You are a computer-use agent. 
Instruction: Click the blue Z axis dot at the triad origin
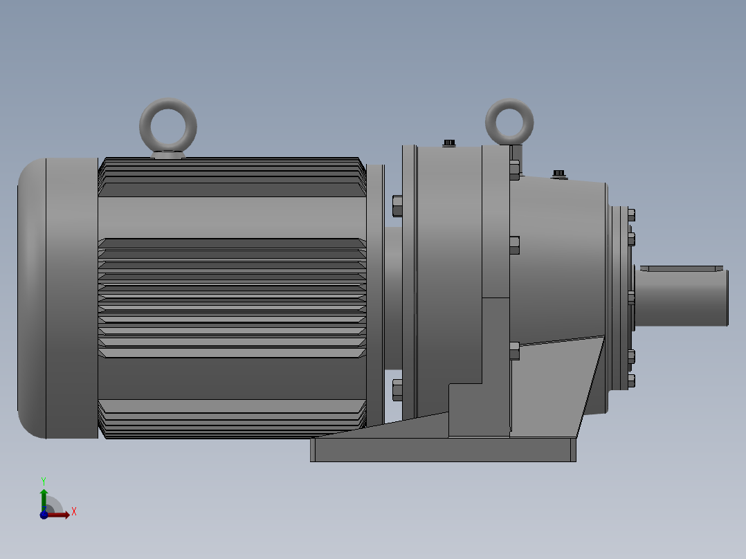point(44,515)
